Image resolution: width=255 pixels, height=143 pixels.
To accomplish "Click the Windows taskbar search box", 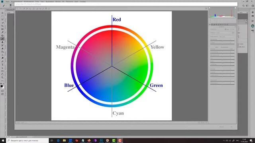I will click(27, 141).
